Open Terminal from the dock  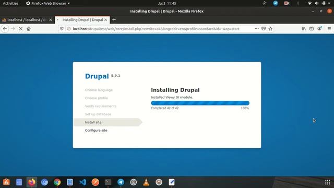tap(108, 182)
